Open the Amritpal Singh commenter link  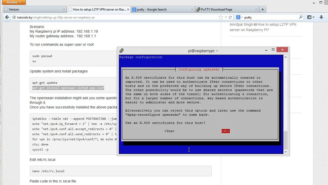coord(241,24)
